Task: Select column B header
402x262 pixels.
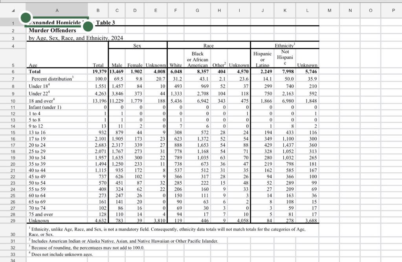Action: click(x=98, y=11)
